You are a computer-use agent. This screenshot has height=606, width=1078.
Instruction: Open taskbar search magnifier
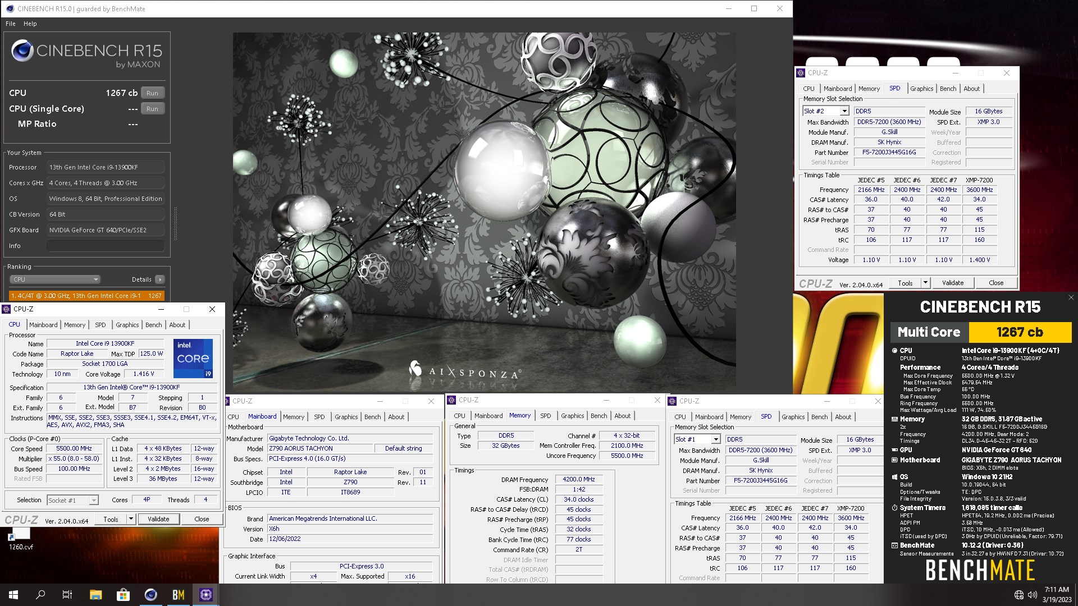coord(40,595)
